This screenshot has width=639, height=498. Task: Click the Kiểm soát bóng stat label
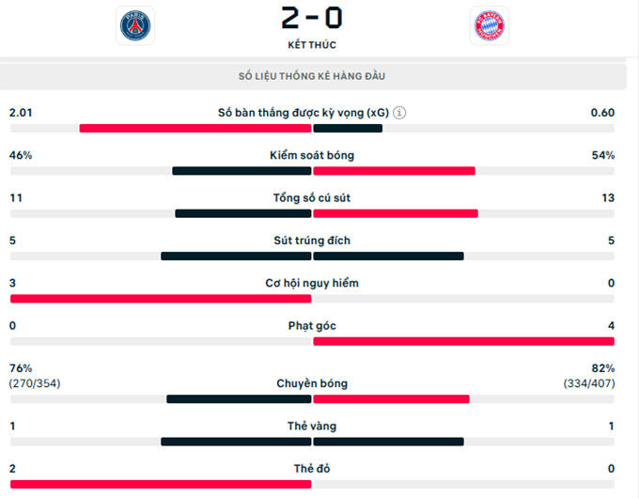coord(312,155)
